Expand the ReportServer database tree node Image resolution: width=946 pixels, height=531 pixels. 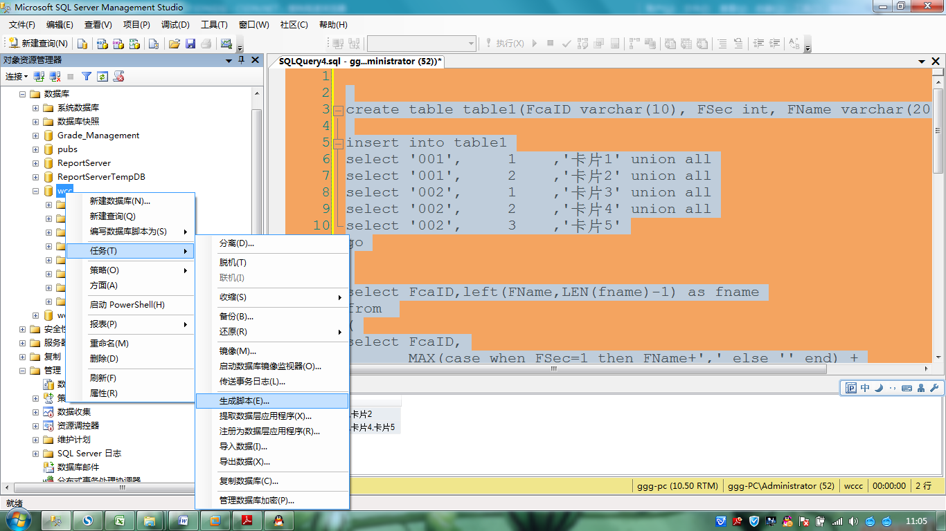tap(35, 163)
